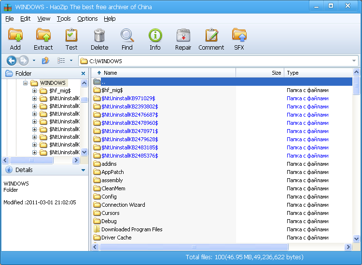Open the File menu
Image resolution: width=362 pixels, height=265 pixels.
coord(10,19)
